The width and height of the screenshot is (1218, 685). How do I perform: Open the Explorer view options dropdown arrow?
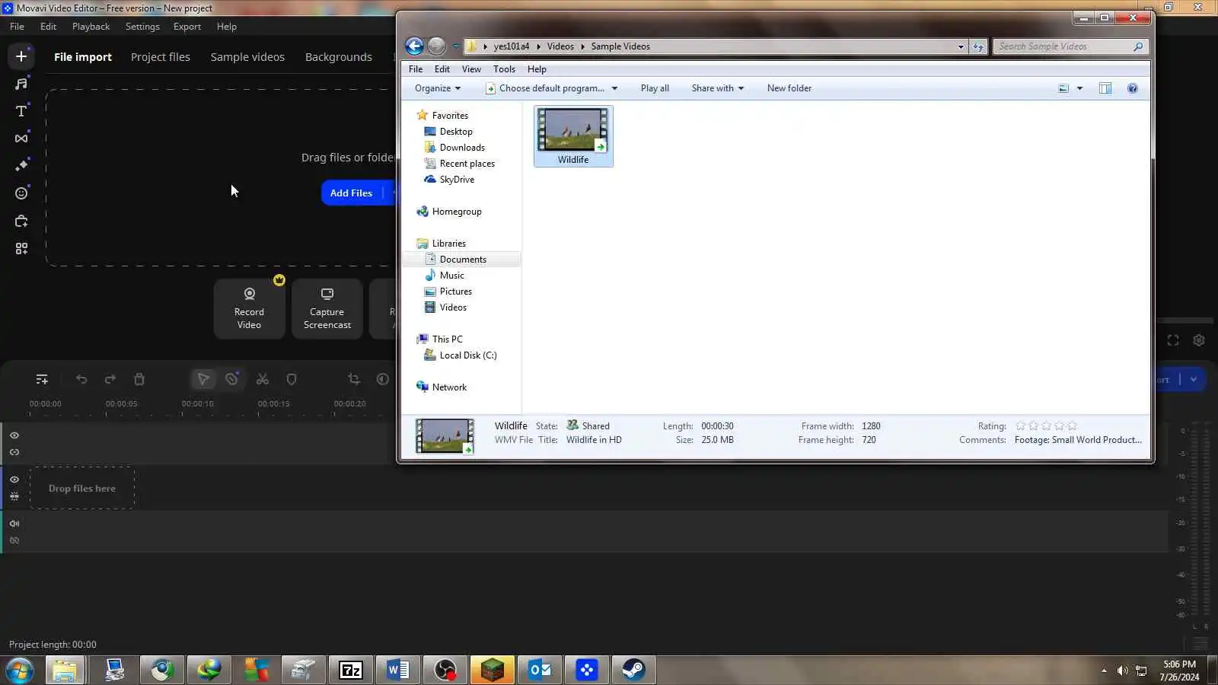1079,88
